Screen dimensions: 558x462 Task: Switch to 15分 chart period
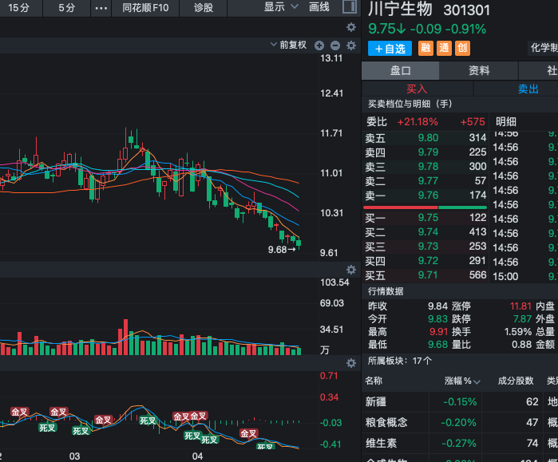18,8
